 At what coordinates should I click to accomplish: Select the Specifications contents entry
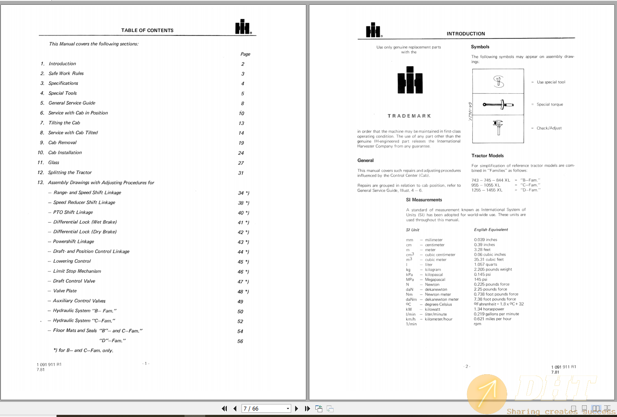click(x=63, y=83)
